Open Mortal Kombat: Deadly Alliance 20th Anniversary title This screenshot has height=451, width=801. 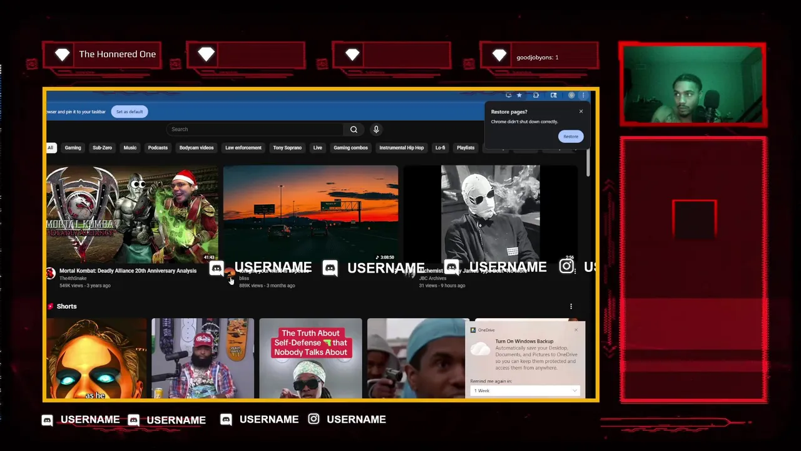(128, 271)
